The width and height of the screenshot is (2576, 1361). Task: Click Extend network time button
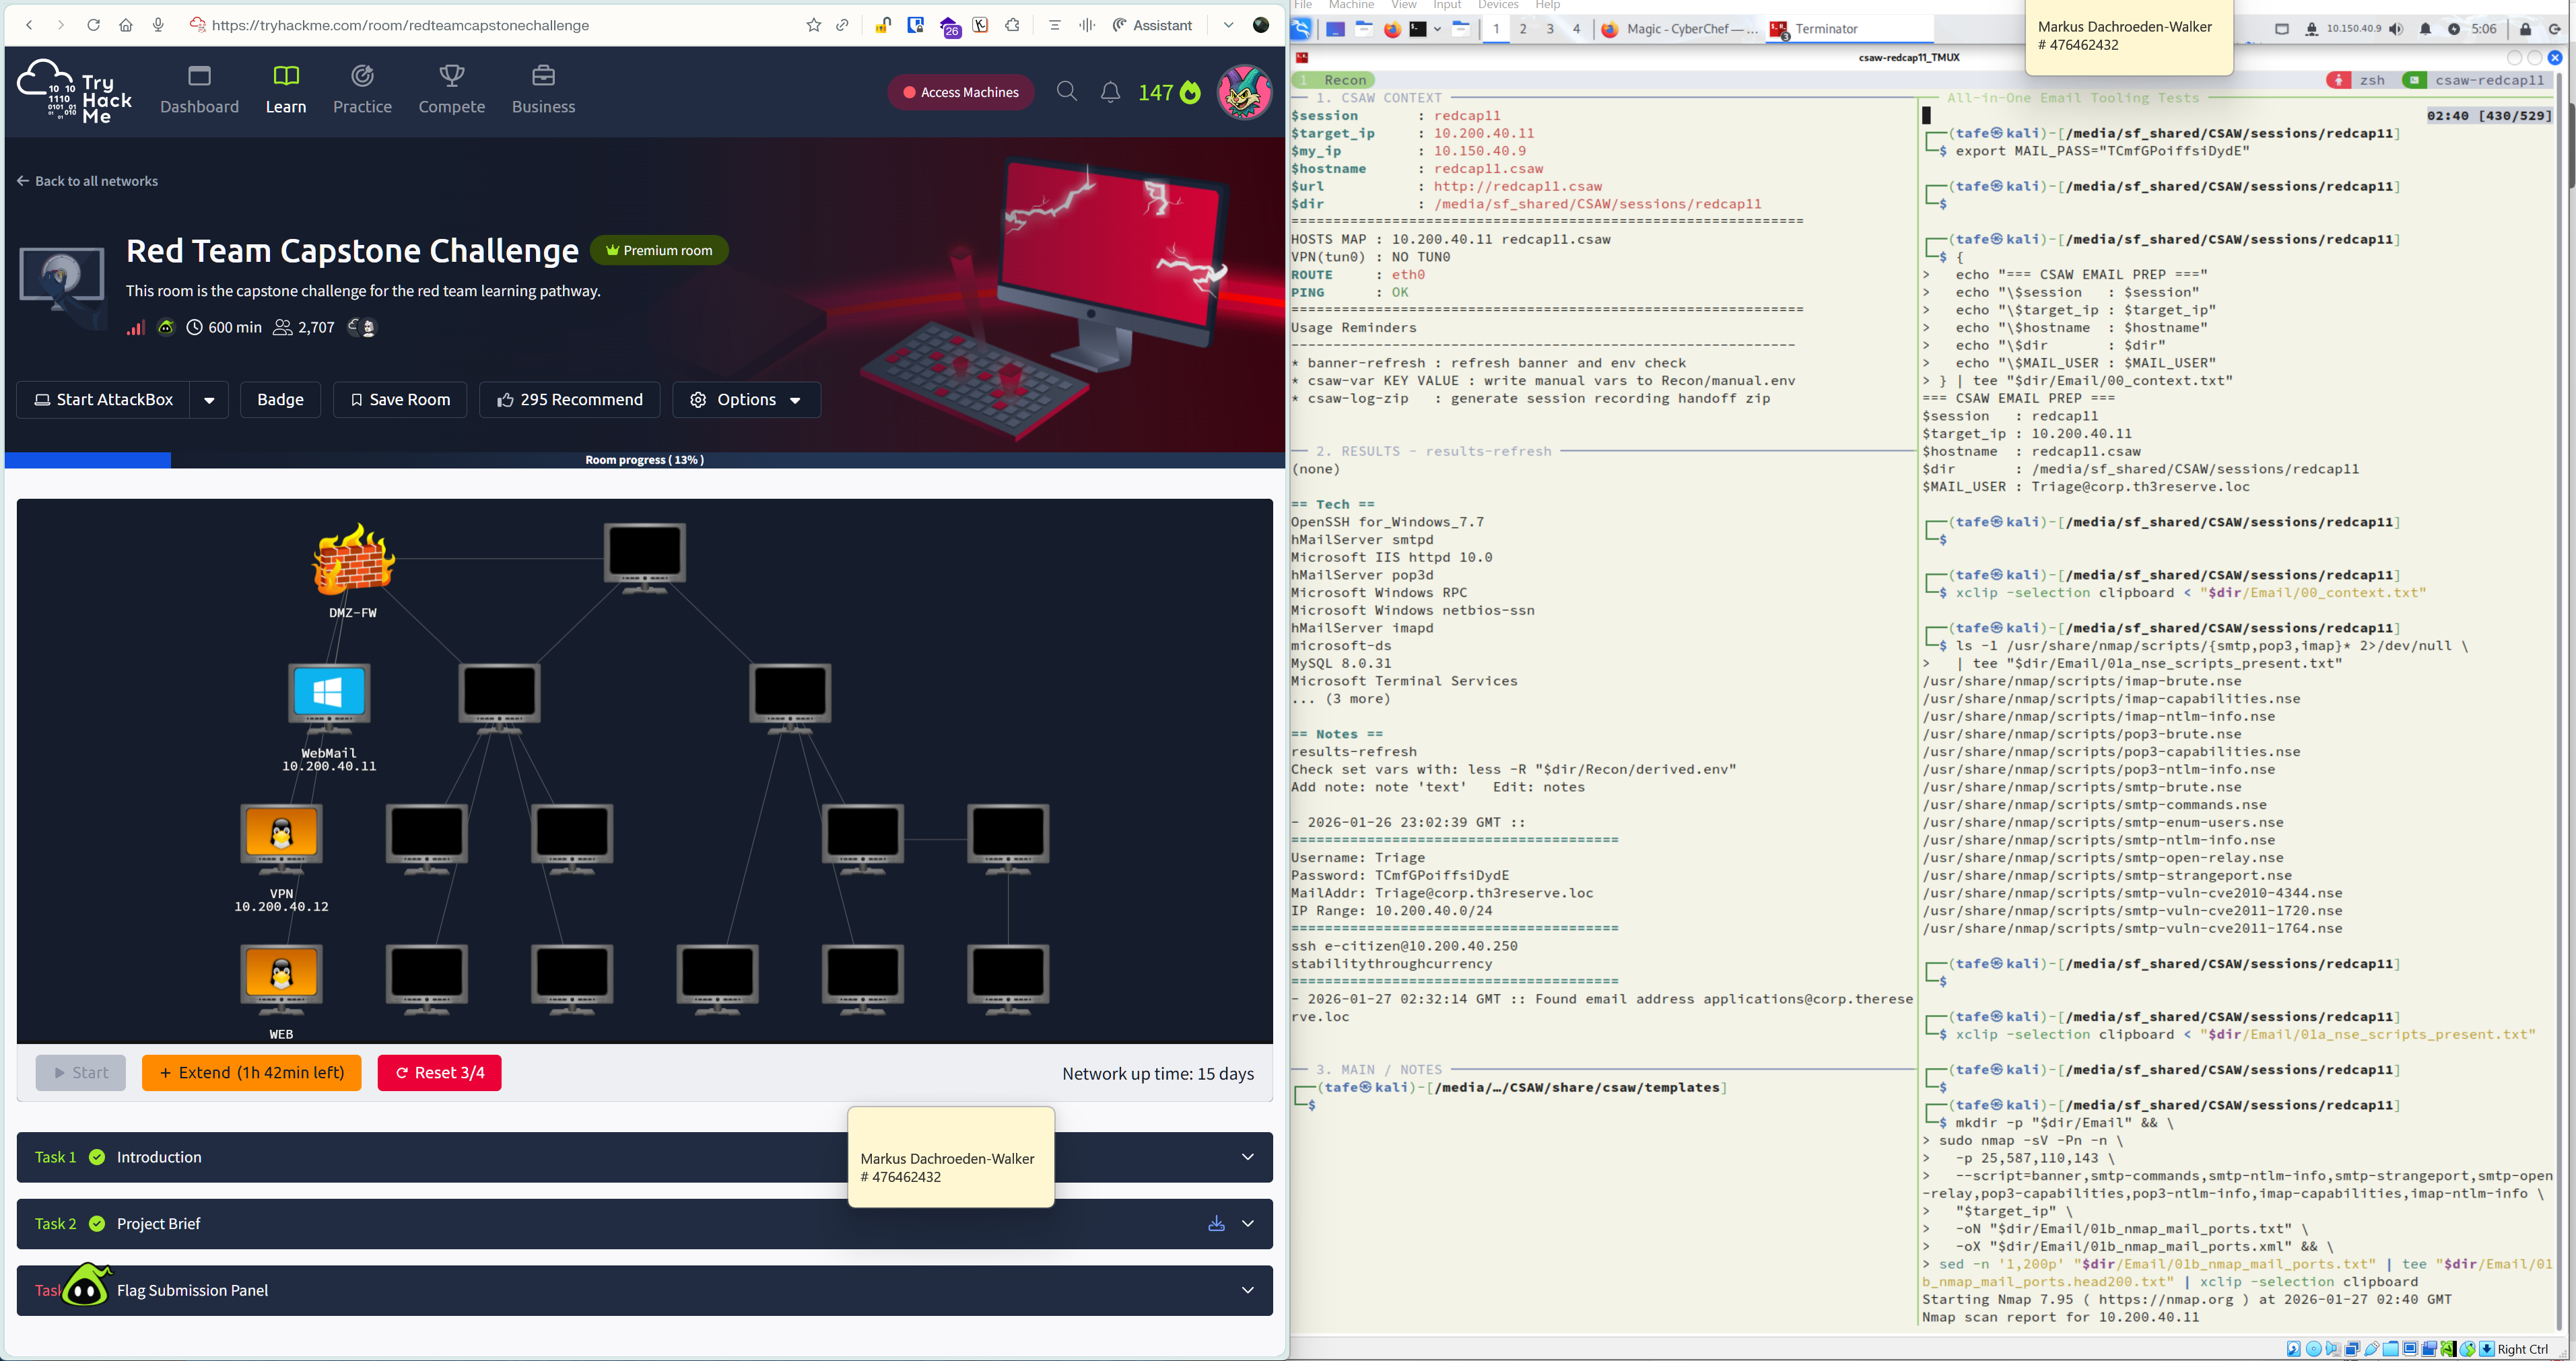click(251, 1073)
